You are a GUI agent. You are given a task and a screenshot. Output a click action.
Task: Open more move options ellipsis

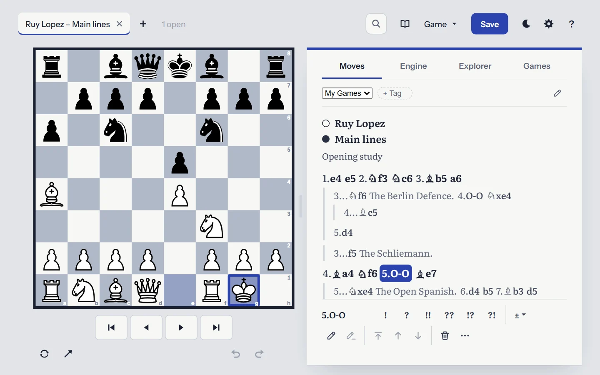[465, 336]
